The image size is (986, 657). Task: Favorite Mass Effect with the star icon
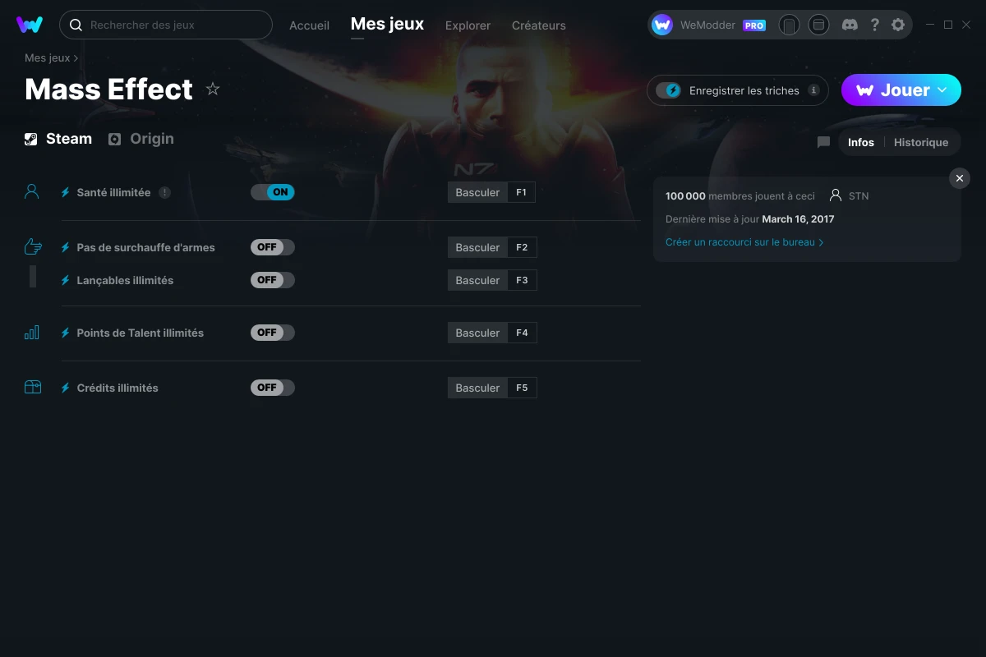213,89
